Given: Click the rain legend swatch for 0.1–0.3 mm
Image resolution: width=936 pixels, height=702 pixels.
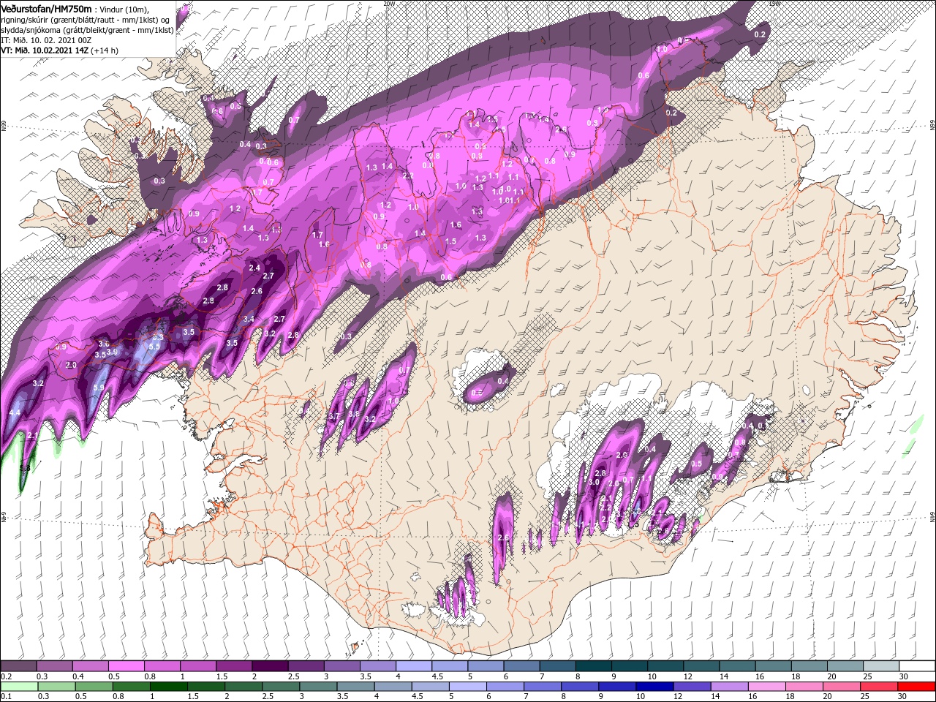Looking at the screenshot, I should pos(18,687).
